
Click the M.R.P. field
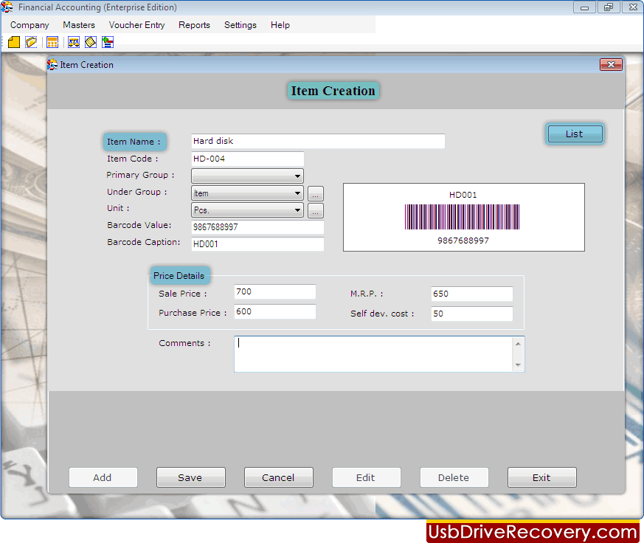click(x=472, y=294)
